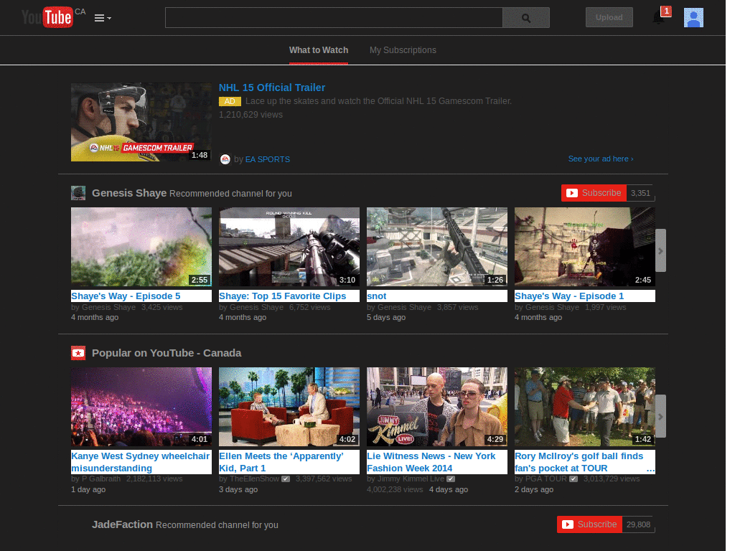The width and height of the screenshot is (735, 551).
Task: Click TheEllenShow verified checkmark badge
Action: [286, 479]
